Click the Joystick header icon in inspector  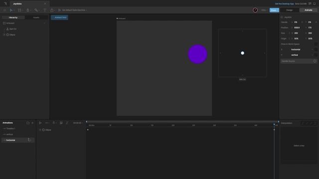(282, 17)
